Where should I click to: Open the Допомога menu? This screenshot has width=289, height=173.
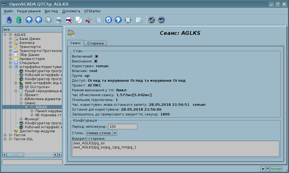coord(71,11)
